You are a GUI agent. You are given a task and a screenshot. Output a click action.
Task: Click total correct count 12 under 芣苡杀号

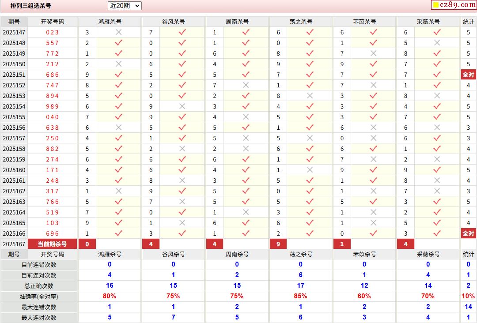tap(364, 285)
